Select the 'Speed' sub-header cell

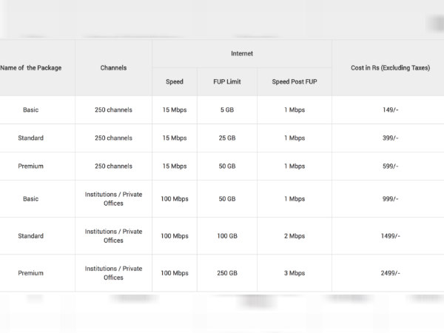pos(175,81)
